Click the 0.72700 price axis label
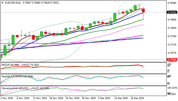This screenshot has width=178, height=101. tap(172, 36)
